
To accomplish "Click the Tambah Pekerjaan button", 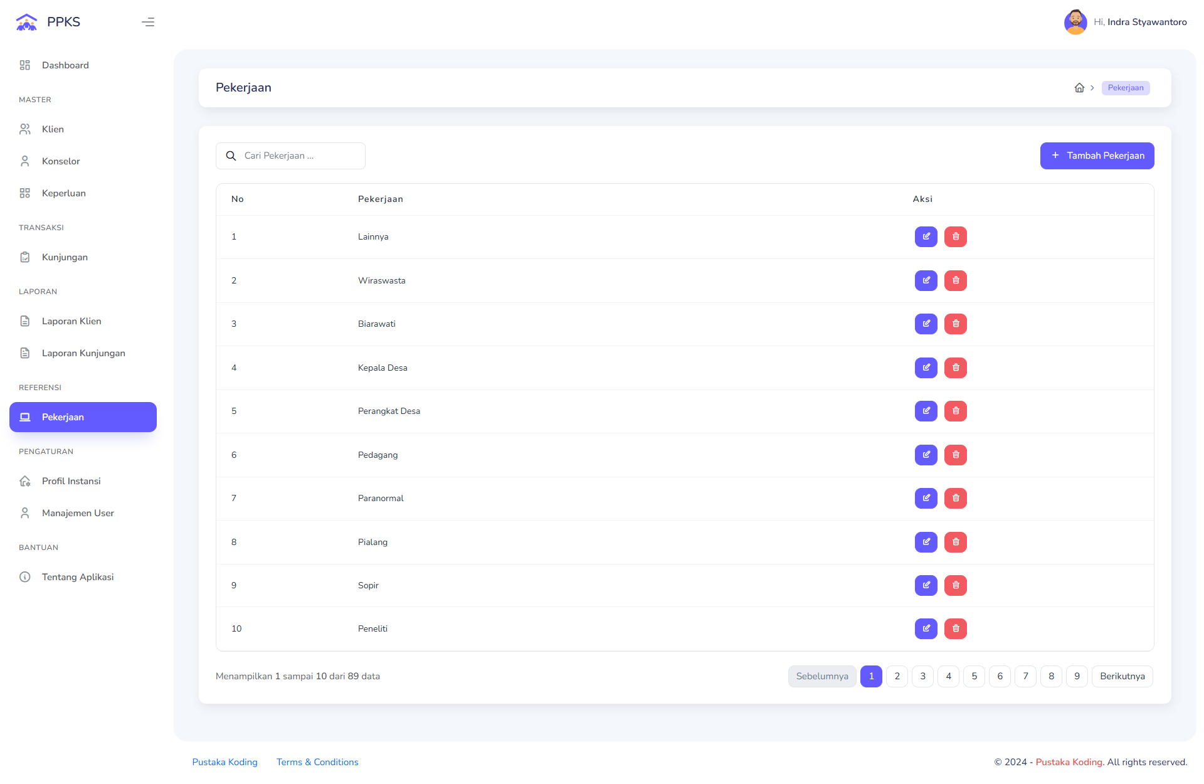I will pos(1097,156).
